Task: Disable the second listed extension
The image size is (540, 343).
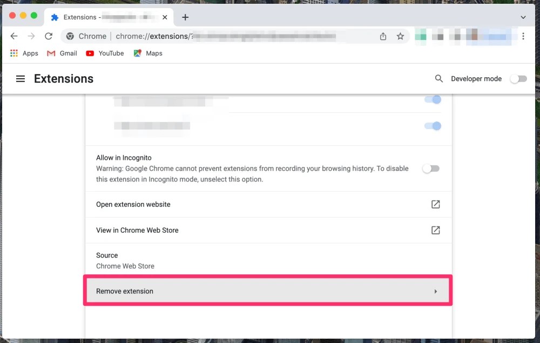Action: point(433,126)
